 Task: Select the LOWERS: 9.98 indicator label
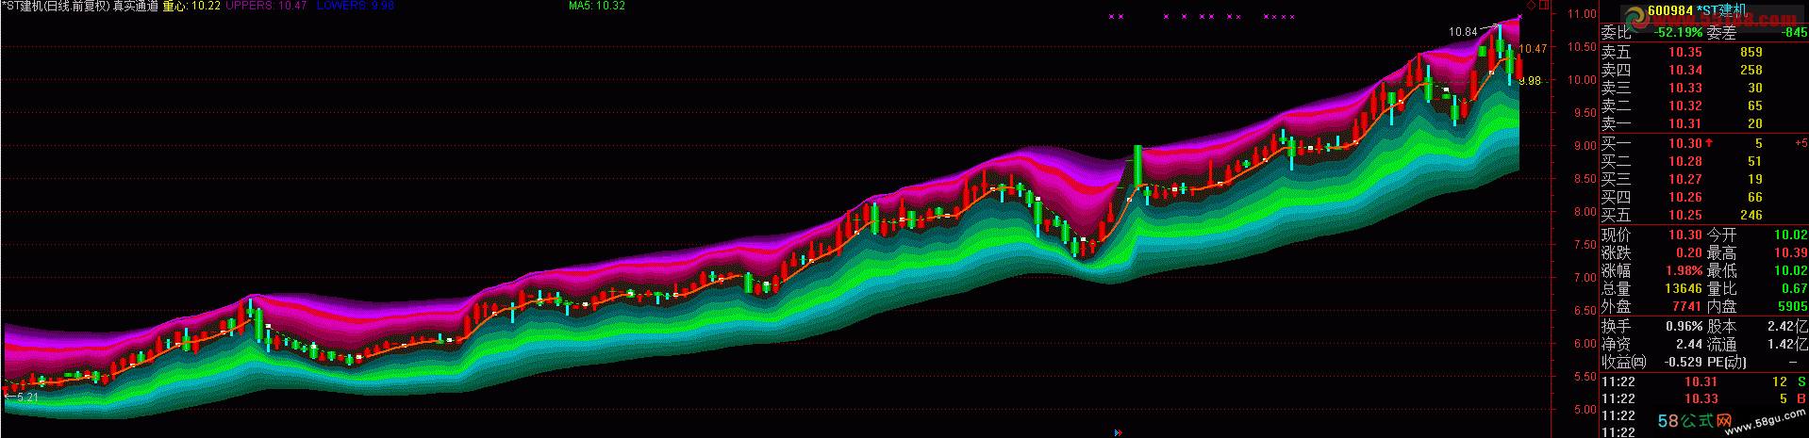point(356,6)
